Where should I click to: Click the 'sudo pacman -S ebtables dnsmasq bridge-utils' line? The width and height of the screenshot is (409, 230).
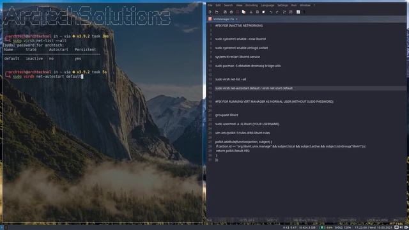(248, 66)
